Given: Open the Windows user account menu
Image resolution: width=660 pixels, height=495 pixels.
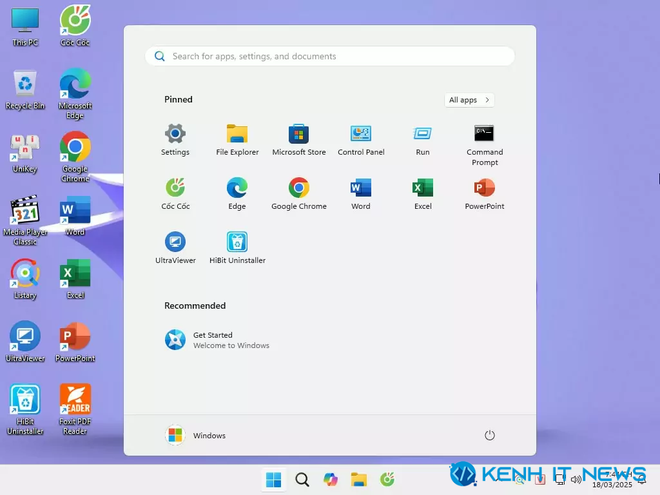Looking at the screenshot, I should (196, 435).
